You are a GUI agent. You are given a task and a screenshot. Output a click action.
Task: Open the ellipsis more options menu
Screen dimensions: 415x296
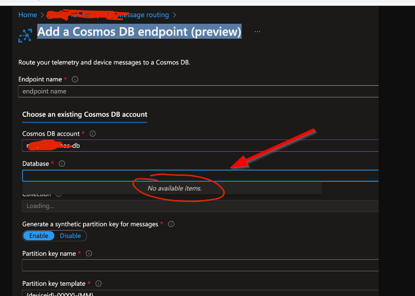[257, 31]
